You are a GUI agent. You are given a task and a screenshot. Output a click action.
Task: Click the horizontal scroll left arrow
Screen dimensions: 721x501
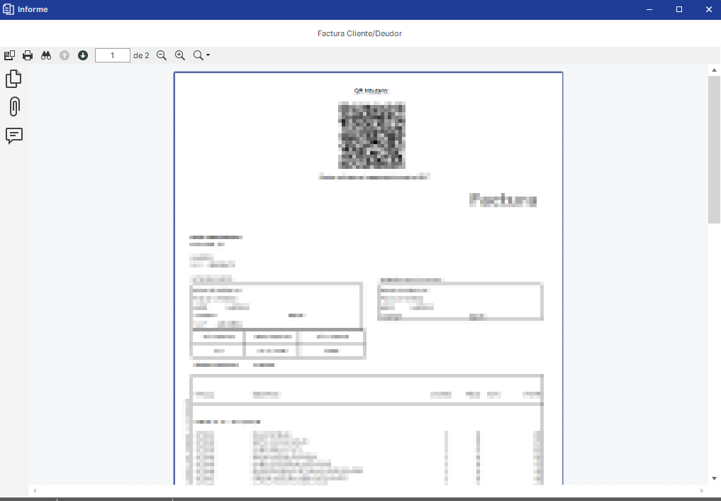(35, 491)
